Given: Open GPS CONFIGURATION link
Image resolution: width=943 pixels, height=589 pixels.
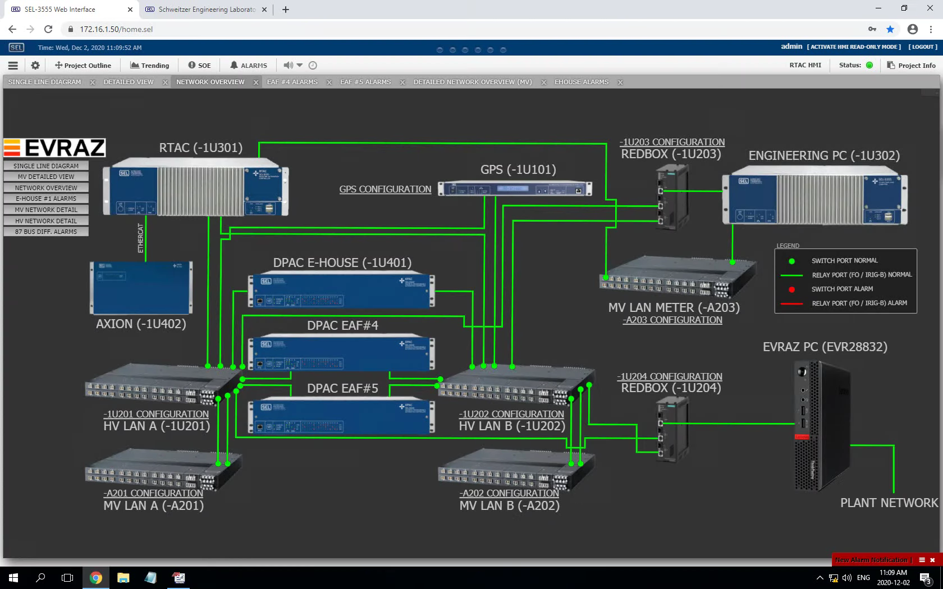Looking at the screenshot, I should (385, 189).
